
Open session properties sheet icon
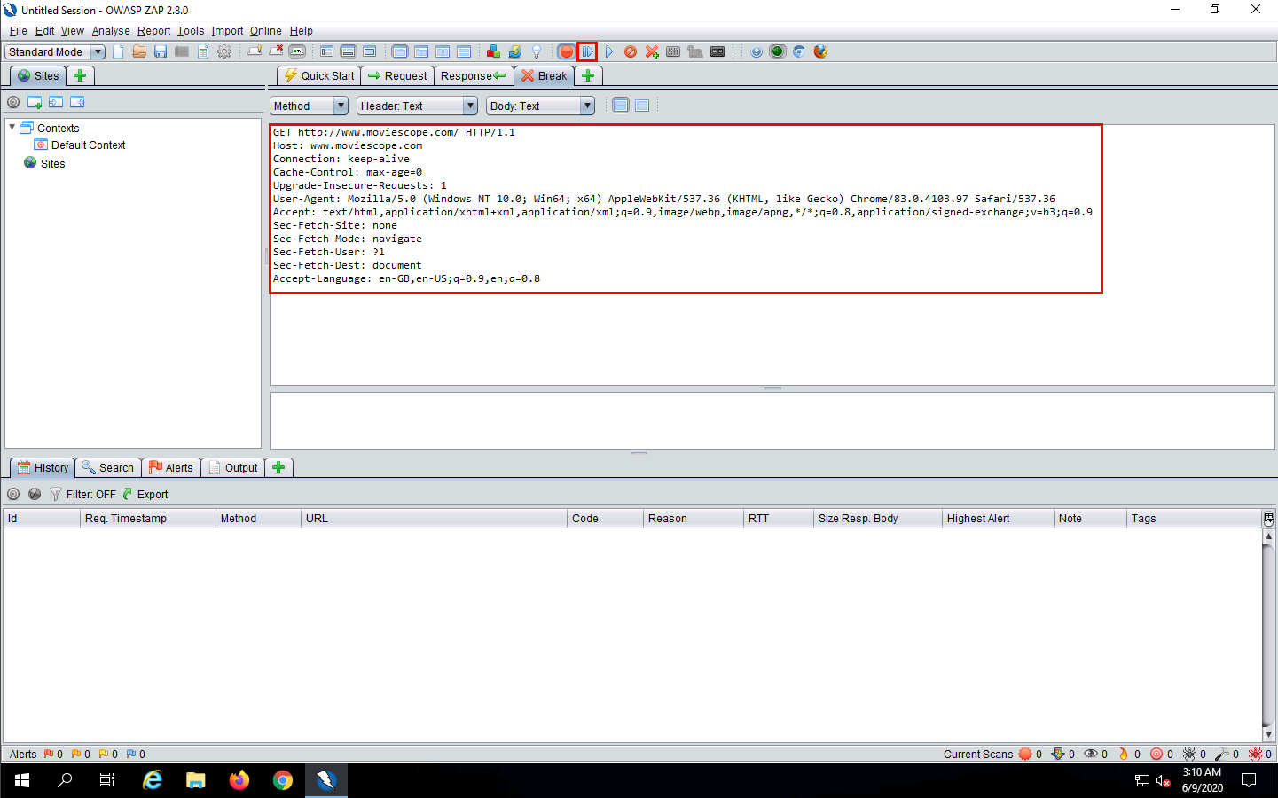click(x=203, y=51)
